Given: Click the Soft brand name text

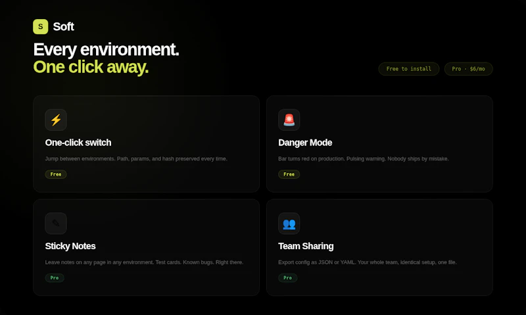Looking at the screenshot, I should coord(63,26).
